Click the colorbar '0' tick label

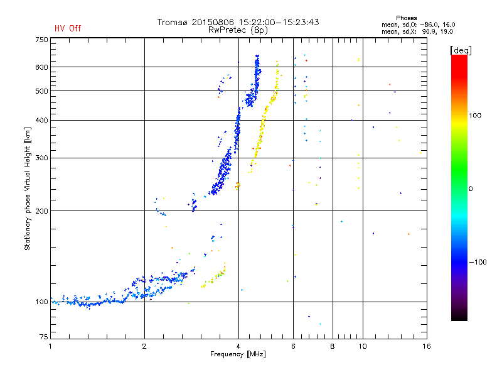(x=471, y=189)
